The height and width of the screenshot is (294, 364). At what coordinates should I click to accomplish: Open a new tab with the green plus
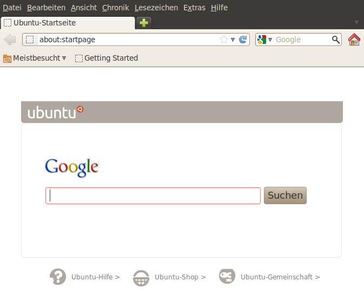point(144,23)
